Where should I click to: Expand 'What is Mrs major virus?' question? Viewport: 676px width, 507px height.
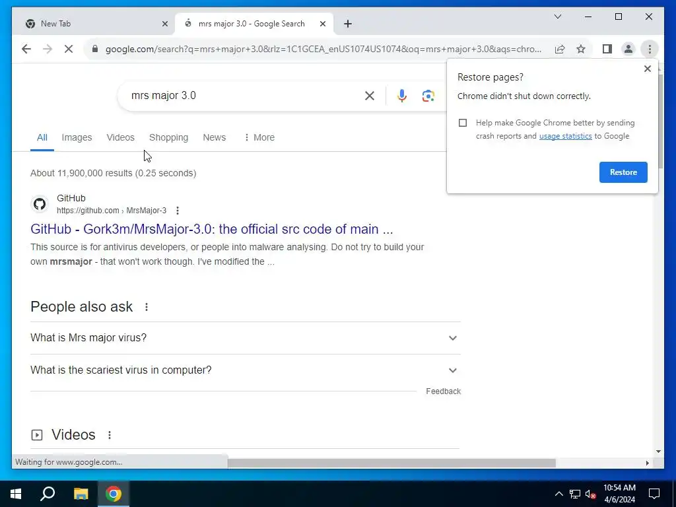click(x=246, y=338)
